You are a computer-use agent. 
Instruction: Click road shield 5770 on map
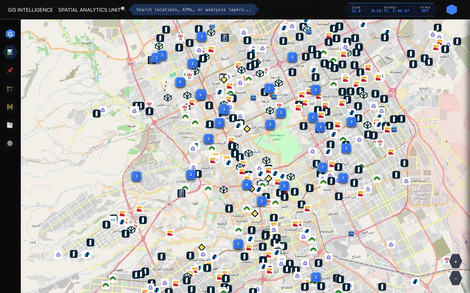point(41,40)
